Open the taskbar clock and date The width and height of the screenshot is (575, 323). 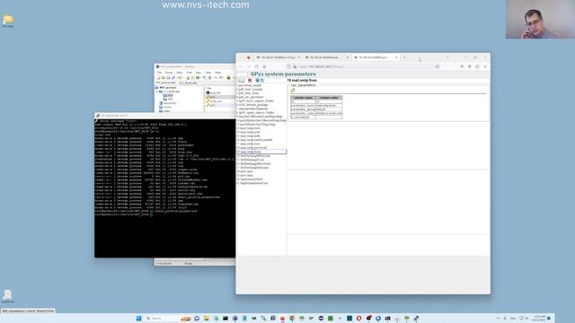[540, 319]
